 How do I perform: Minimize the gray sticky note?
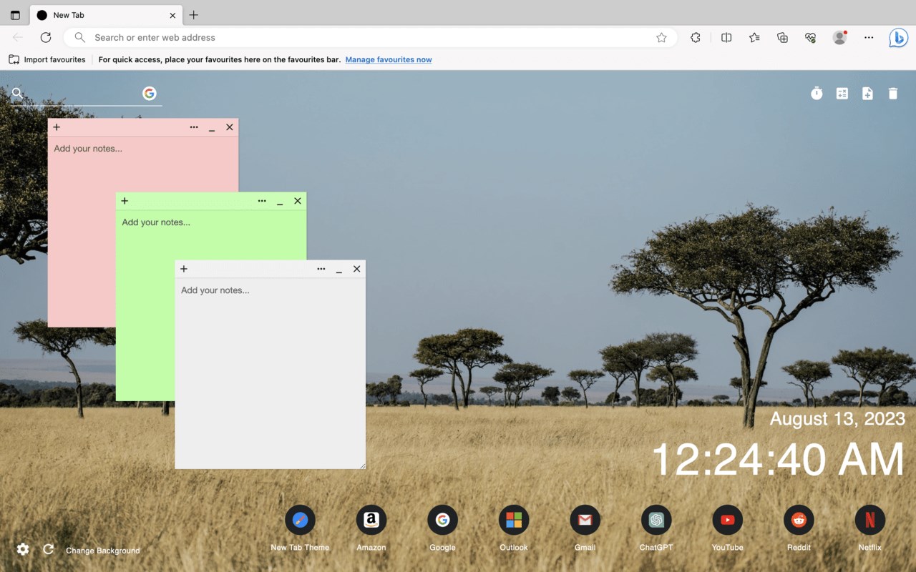[339, 270]
